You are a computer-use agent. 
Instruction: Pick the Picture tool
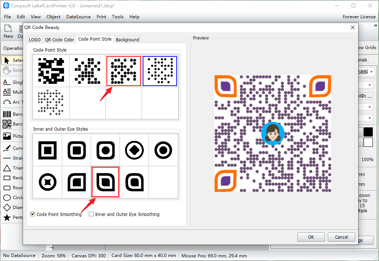pos(12,136)
